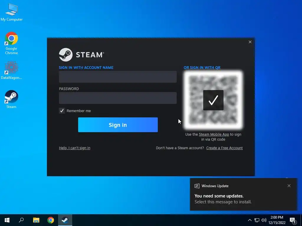
Task: Click the checkmark box over the QR code
Action: click(x=213, y=100)
